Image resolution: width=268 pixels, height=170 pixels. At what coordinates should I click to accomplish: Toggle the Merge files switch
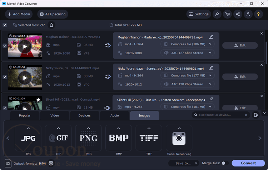[x=225, y=163]
